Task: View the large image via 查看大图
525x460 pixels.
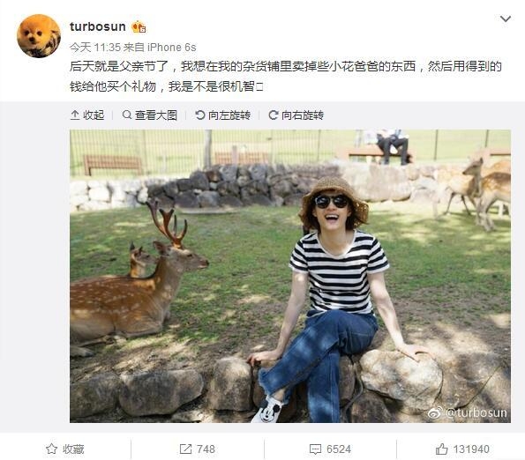Action: pos(150,115)
